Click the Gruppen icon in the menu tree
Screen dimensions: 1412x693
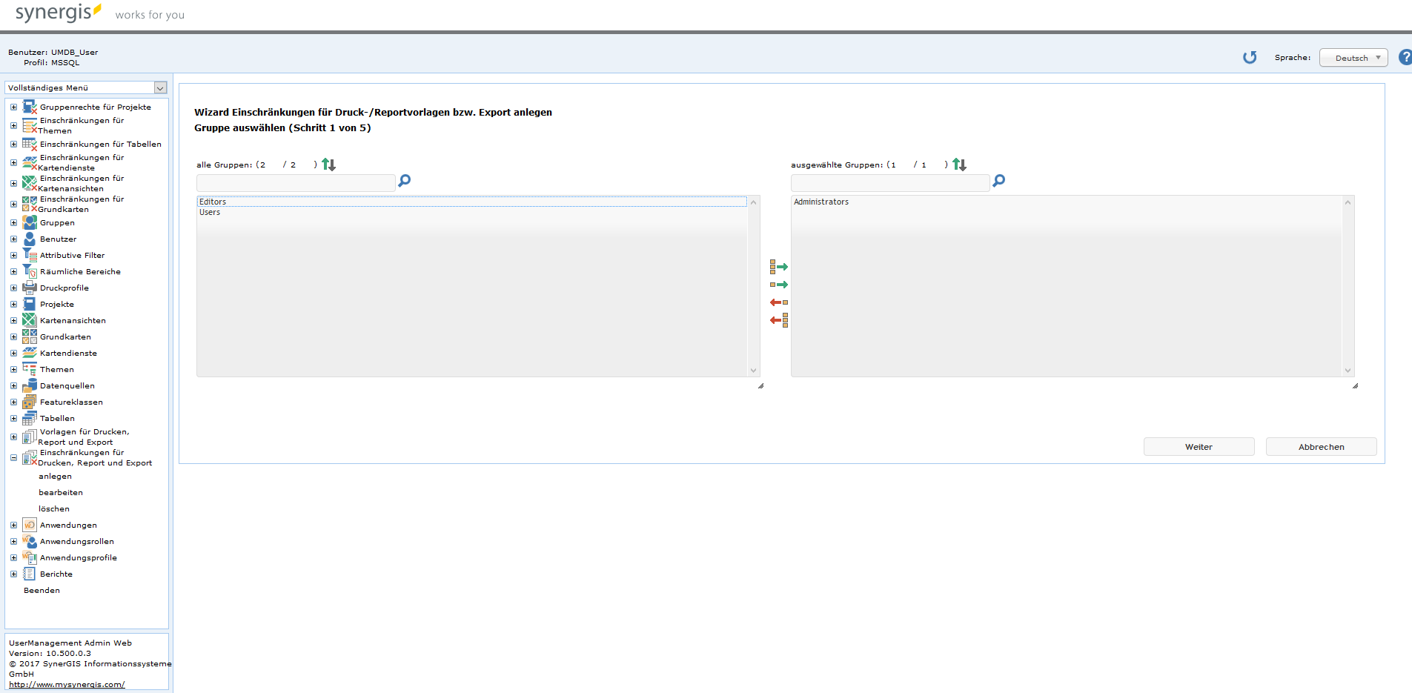click(30, 222)
